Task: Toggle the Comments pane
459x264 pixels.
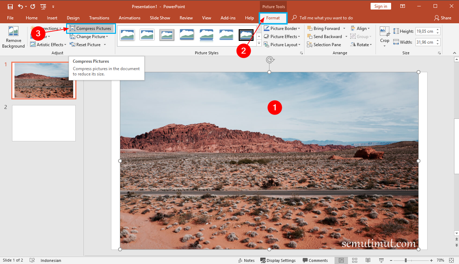Action: point(315,260)
